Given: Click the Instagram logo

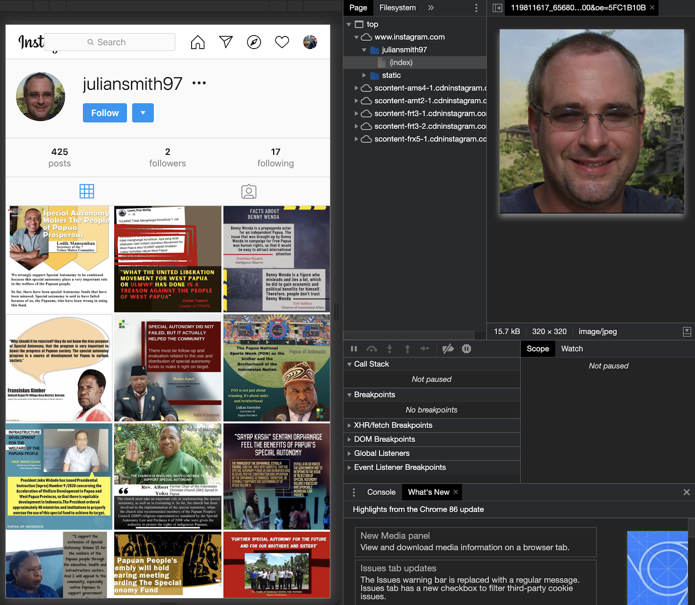Looking at the screenshot, I should pos(31,42).
